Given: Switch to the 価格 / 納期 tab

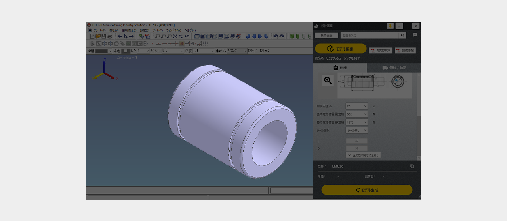Looking at the screenshot, I should (394, 68).
